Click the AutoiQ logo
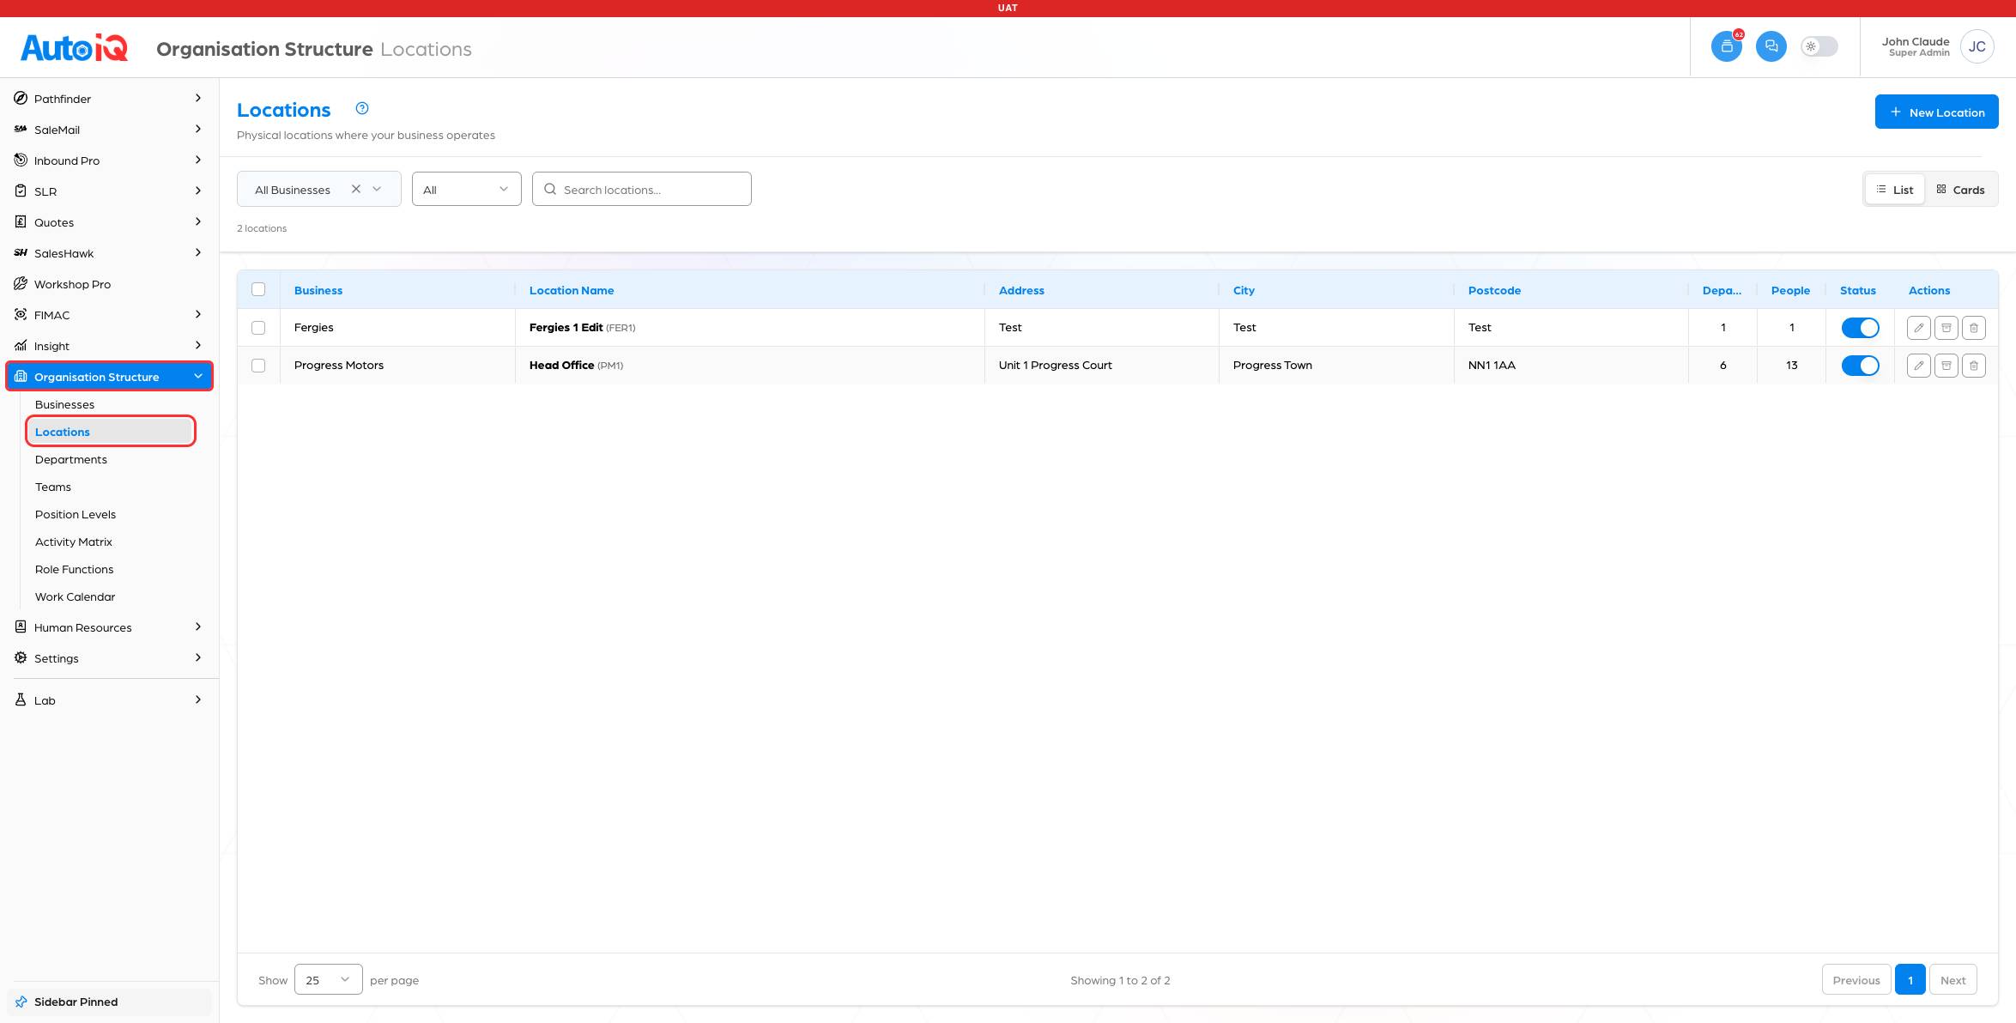This screenshot has height=1023, width=2016. 74,47
